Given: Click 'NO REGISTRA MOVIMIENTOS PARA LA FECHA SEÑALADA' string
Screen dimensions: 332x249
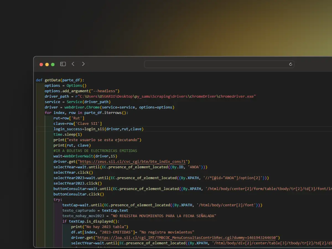Looking at the screenshot, I should click(163, 216).
